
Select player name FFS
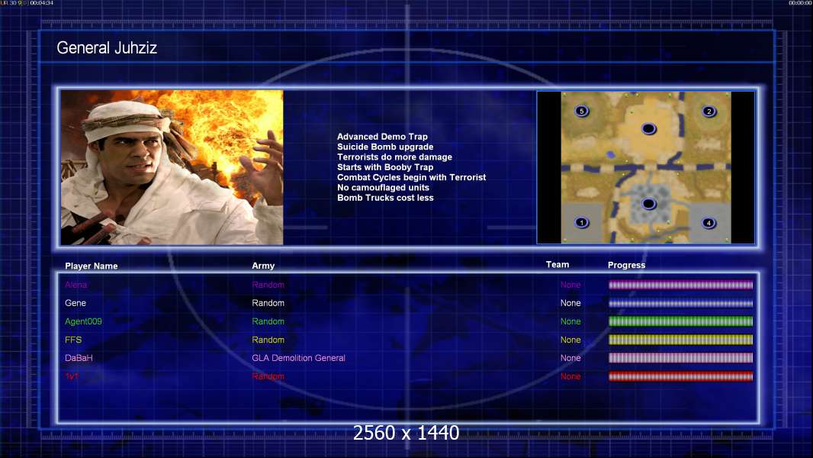coord(73,340)
